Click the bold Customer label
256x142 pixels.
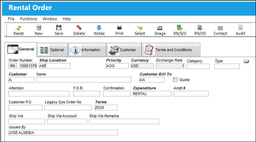coord(18,74)
